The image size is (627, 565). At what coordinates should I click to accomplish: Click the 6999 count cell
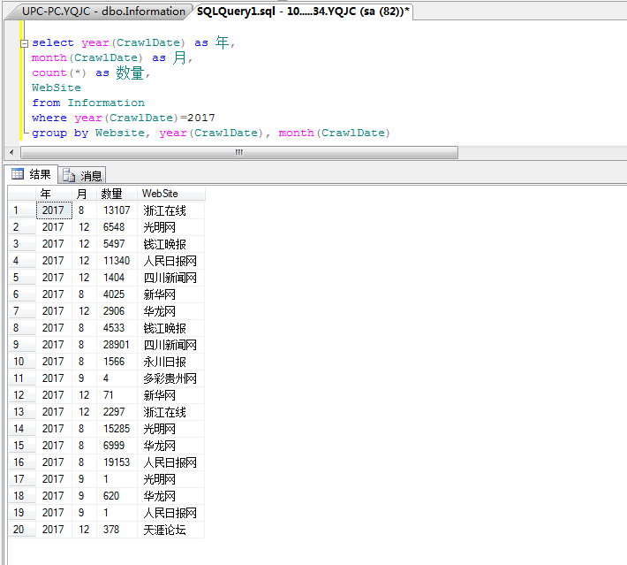point(117,446)
